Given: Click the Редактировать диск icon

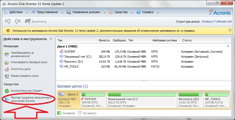Looking at the screenshot, I should pos(7,76).
